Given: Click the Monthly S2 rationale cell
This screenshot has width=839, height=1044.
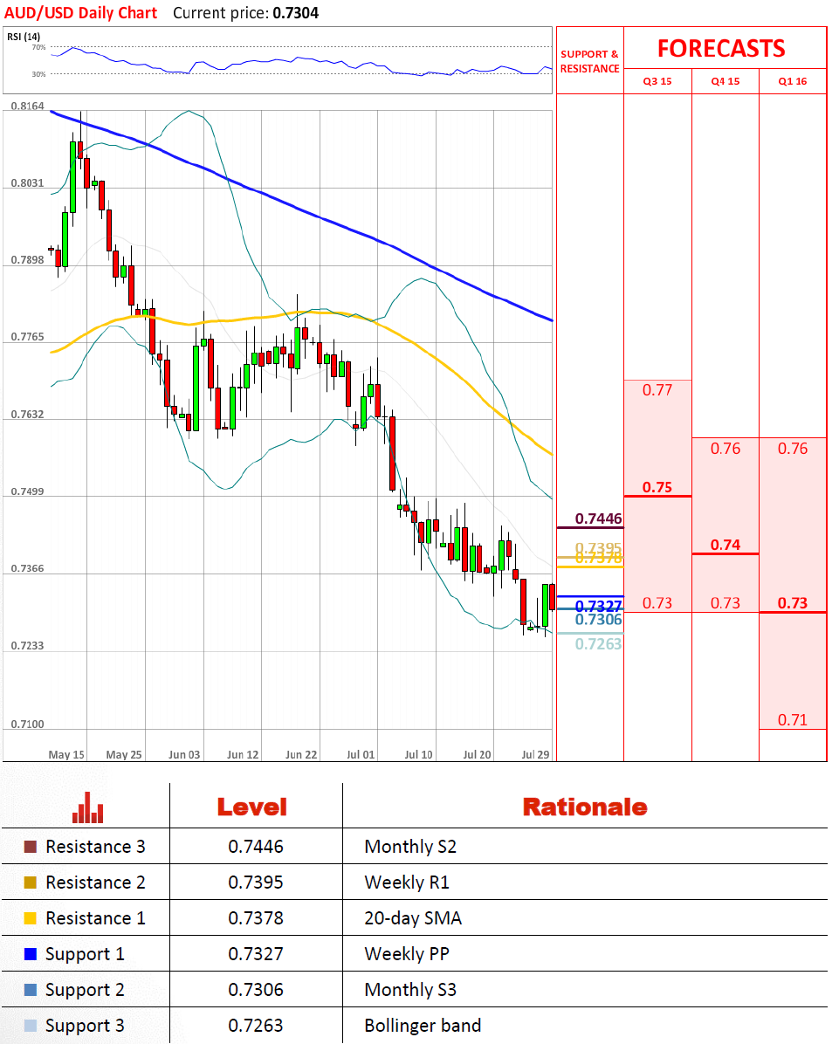Looking at the screenshot, I should [410, 847].
